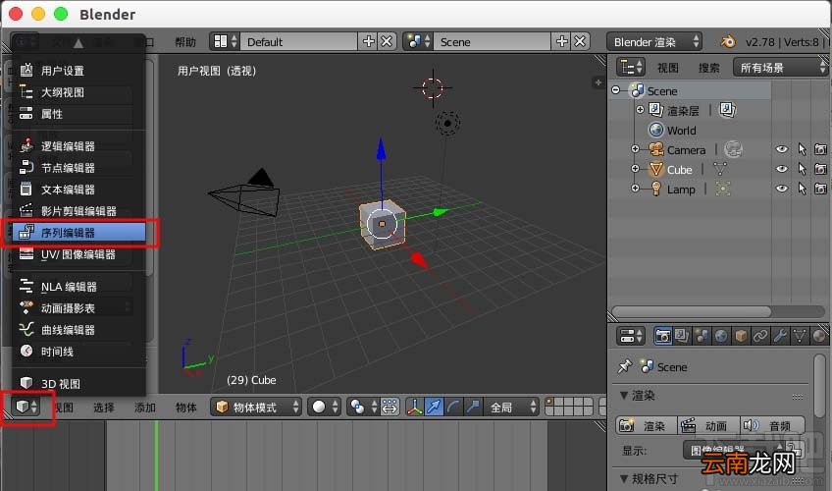
Task: Toggle Lamp visibility eye icon
Action: tap(782, 189)
